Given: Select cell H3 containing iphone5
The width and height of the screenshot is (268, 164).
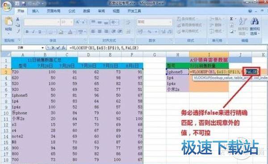Looking at the screenshot, I should [178, 72].
